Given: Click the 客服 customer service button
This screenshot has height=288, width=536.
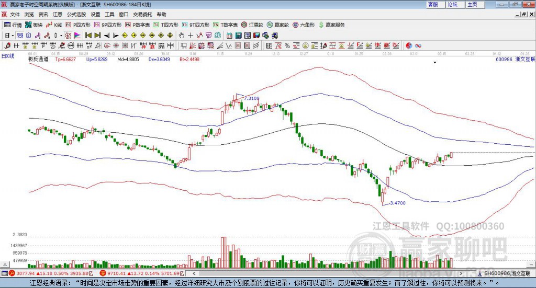Looking at the screenshot, I should tap(435, 4).
